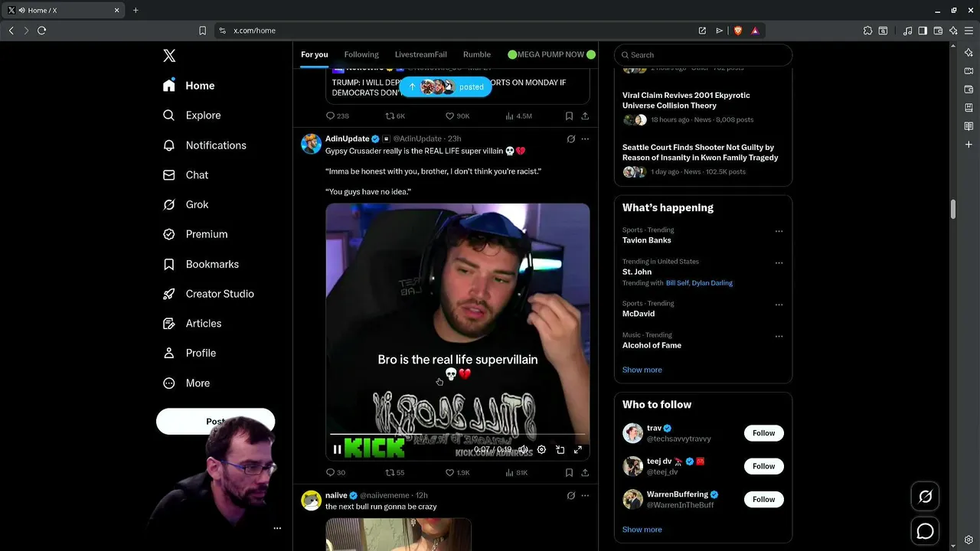Open the More sidebar menu
The height and width of the screenshot is (551, 980).
pyautogui.click(x=186, y=383)
